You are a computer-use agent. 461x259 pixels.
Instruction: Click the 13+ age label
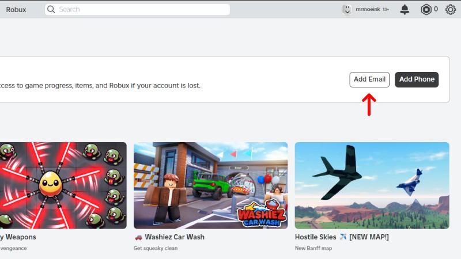(385, 10)
